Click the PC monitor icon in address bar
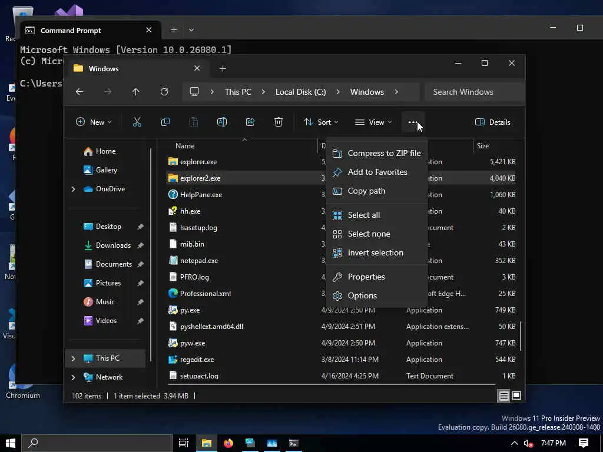Image resolution: width=603 pixels, height=452 pixels. pos(194,92)
